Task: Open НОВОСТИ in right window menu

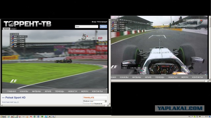Action: pos(173,77)
